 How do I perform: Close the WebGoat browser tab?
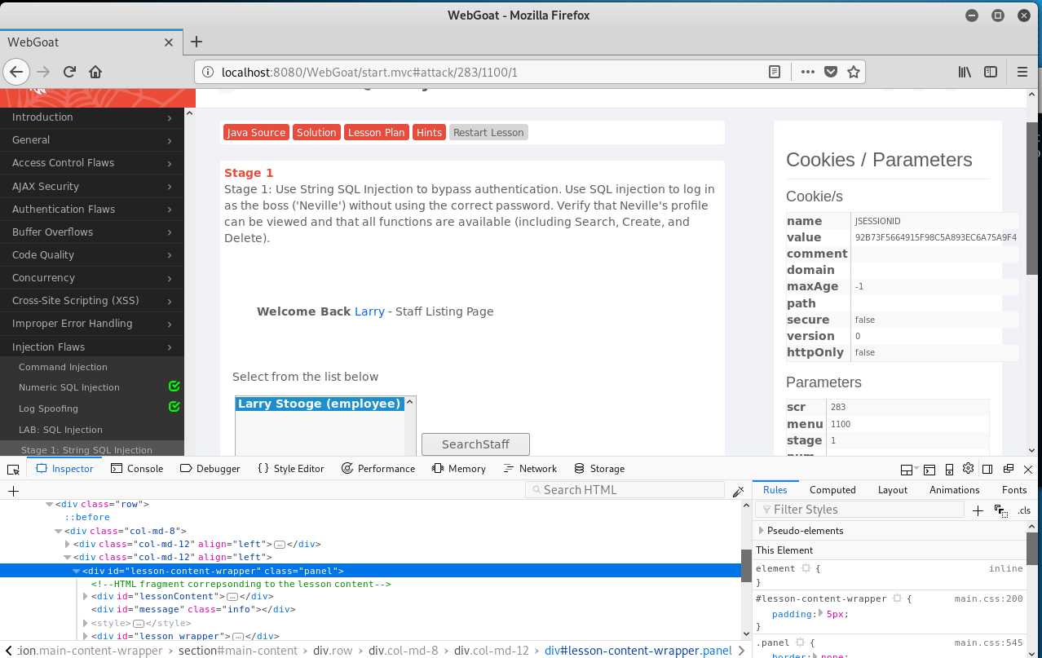169,42
